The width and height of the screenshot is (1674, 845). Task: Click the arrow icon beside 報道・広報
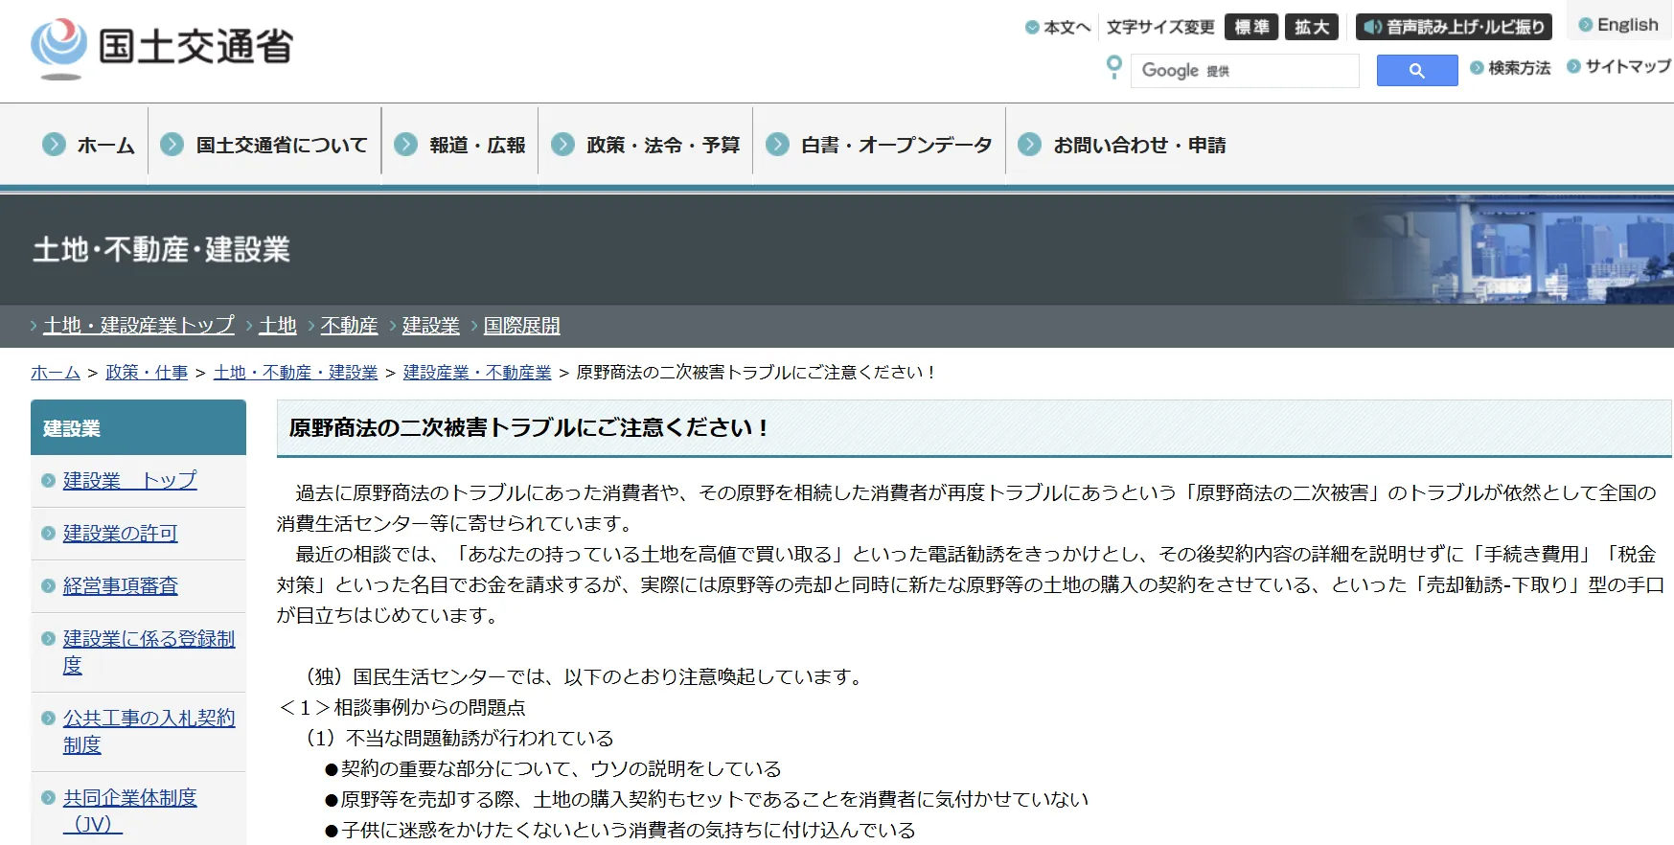tap(406, 145)
